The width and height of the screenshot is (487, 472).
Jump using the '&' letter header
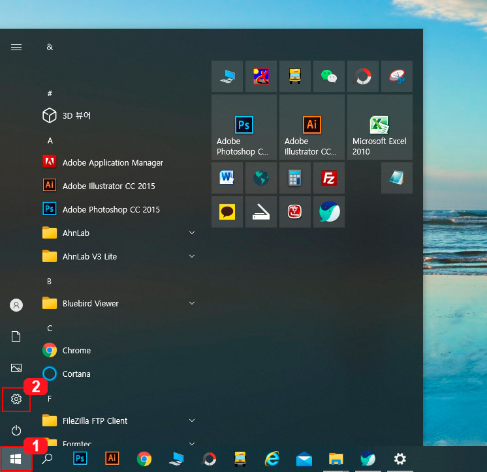50,47
